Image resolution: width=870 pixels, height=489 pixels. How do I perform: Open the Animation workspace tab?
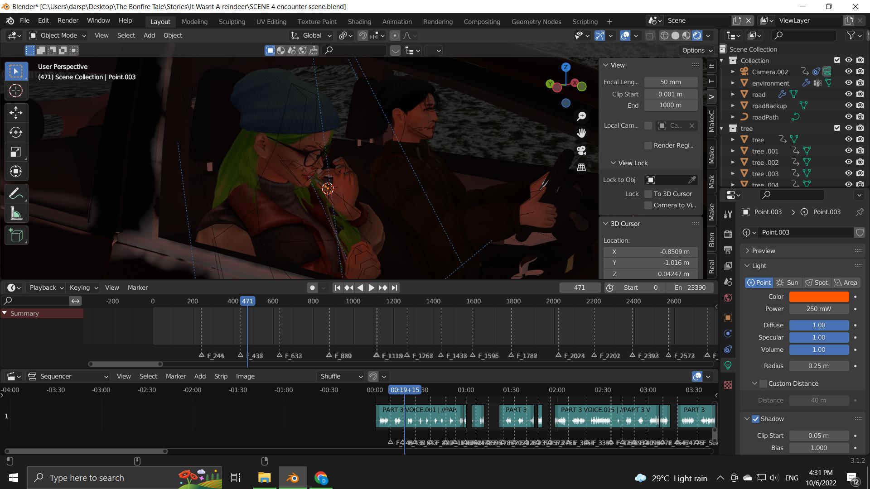point(396,21)
